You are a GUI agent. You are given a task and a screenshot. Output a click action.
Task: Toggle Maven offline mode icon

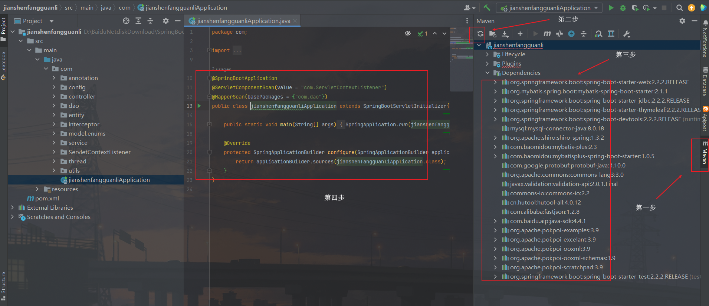point(559,34)
